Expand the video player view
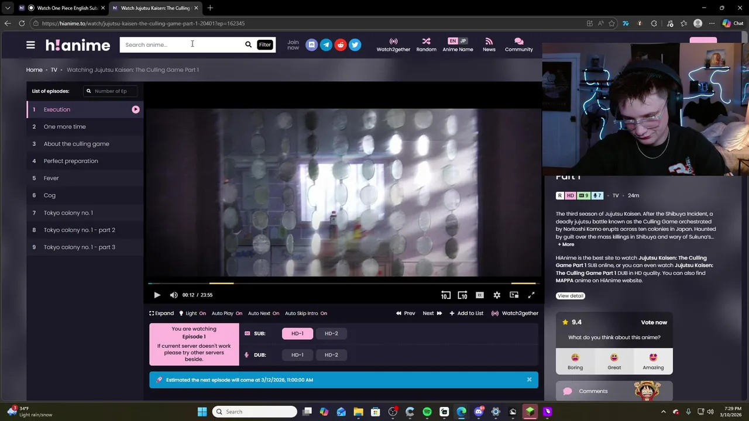The width and height of the screenshot is (749, 421). coord(162,313)
